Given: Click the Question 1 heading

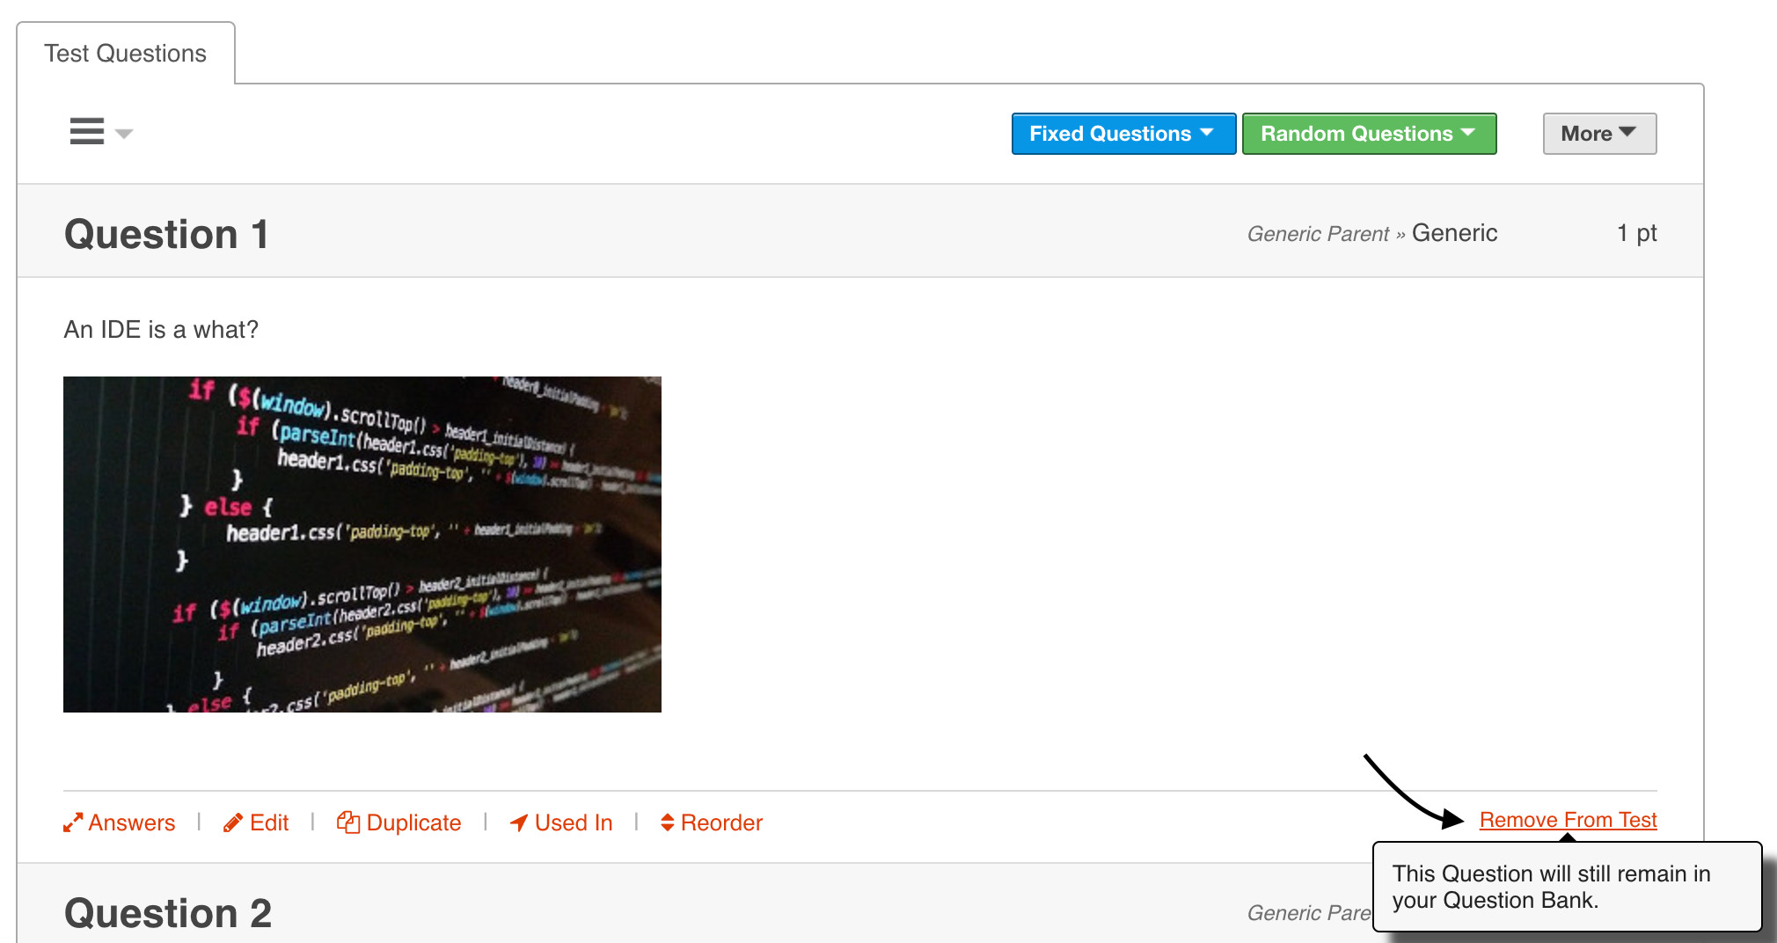Looking at the screenshot, I should [x=166, y=234].
